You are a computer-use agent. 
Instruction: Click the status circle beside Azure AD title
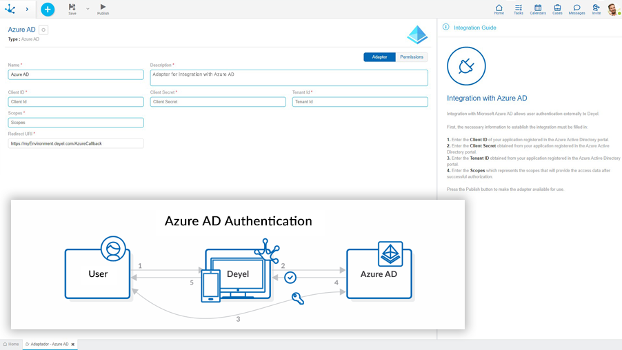(x=43, y=30)
